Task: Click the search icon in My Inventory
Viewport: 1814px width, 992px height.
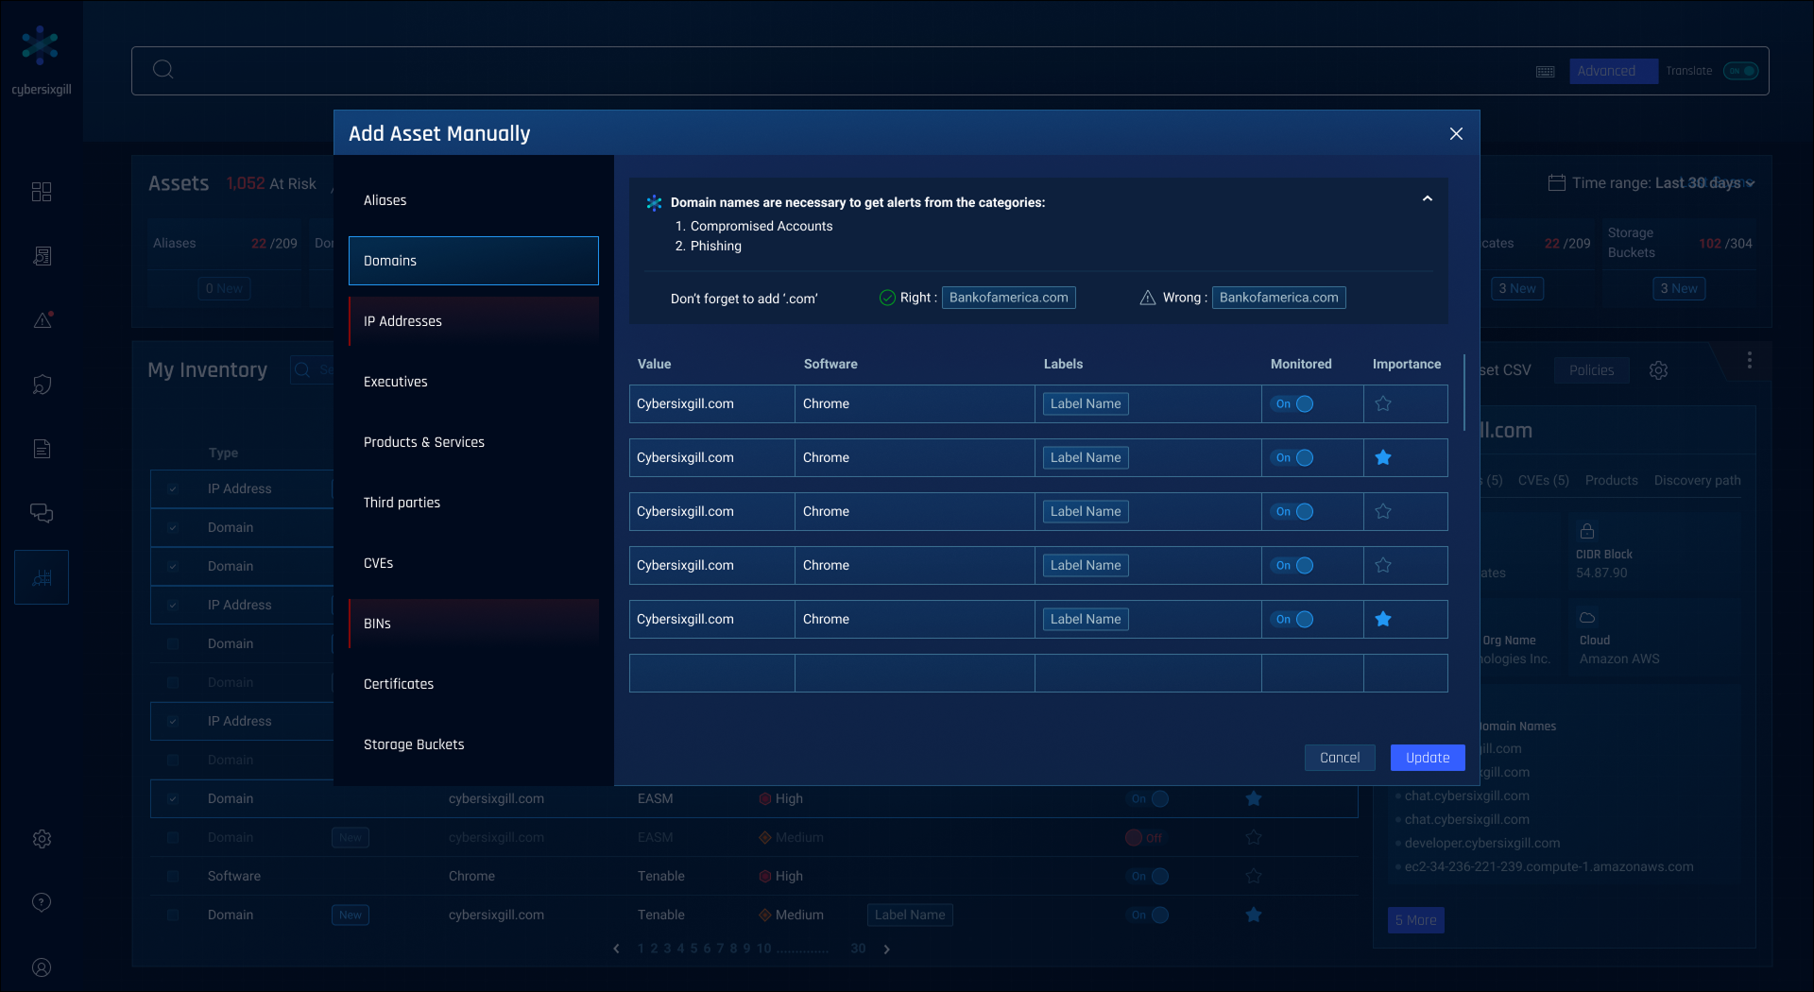Action: point(302,369)
